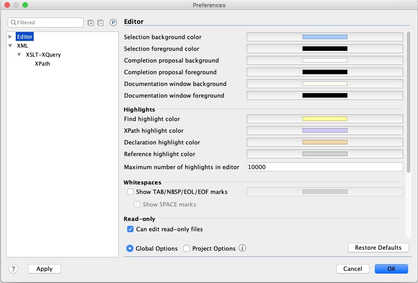
Task: Collapse the XSLT-XQuery node arrow
Action: point(19,55)
